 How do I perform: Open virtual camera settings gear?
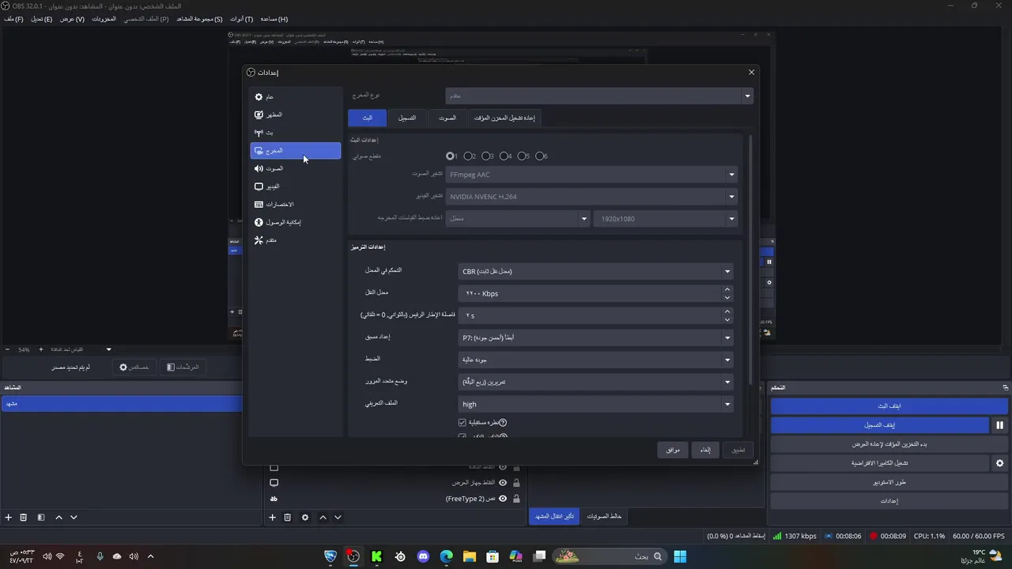pos(999,463)
